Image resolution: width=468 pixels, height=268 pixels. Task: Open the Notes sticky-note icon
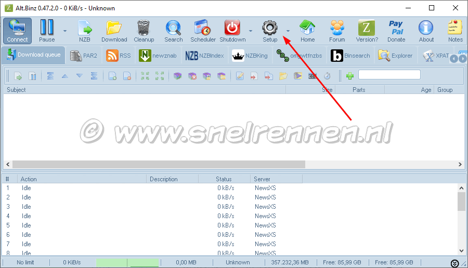[x=455, y=31]
